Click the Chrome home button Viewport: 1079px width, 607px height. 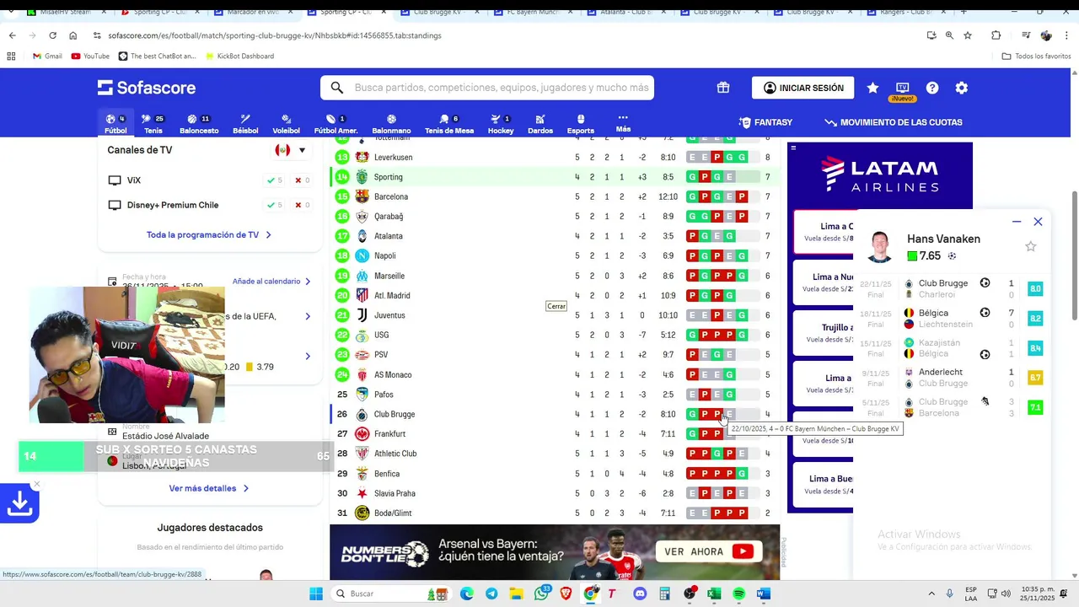pos(72,35)
